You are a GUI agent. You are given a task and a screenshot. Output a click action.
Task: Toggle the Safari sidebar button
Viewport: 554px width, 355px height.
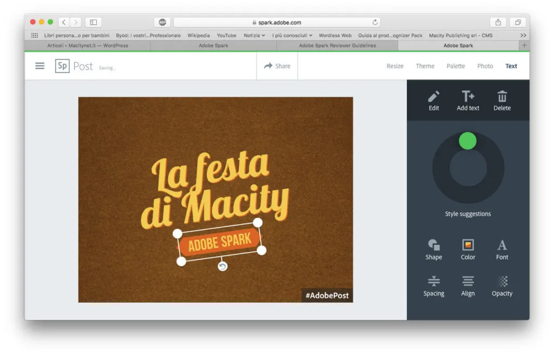pos(93,22)
